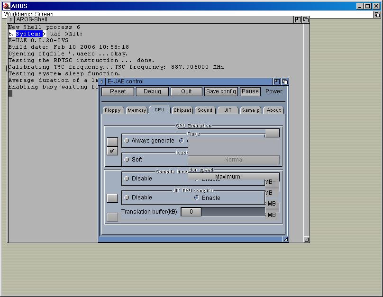Viewport: 383px width, 297px height.
Task: Click the "E-UAE 0.8.28-CVS" line
Action: pyautogui.click(x=38, y=40)
